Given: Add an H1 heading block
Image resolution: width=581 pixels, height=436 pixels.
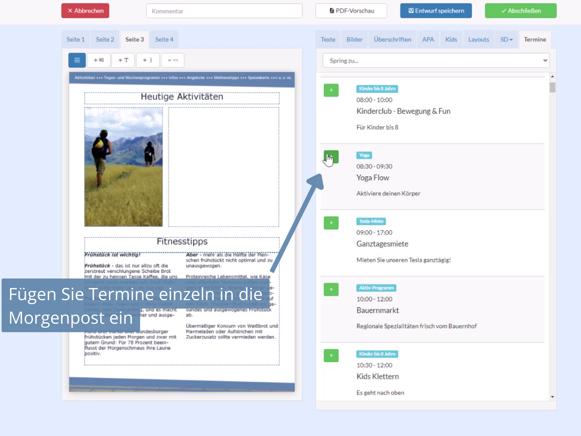Looking at the screenshot, I should pyautogui.click(x=99, y=60).
